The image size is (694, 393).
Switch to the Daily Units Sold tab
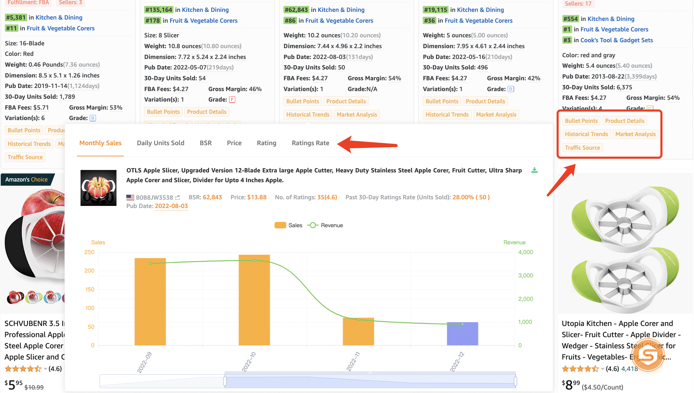tap(161, 143)
